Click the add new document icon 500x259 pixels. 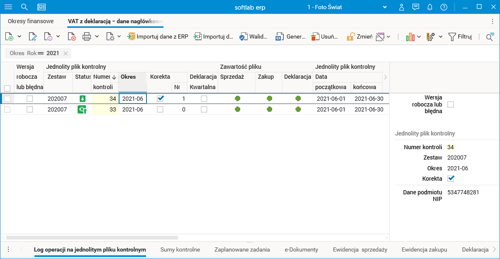[x=9, y=36]
